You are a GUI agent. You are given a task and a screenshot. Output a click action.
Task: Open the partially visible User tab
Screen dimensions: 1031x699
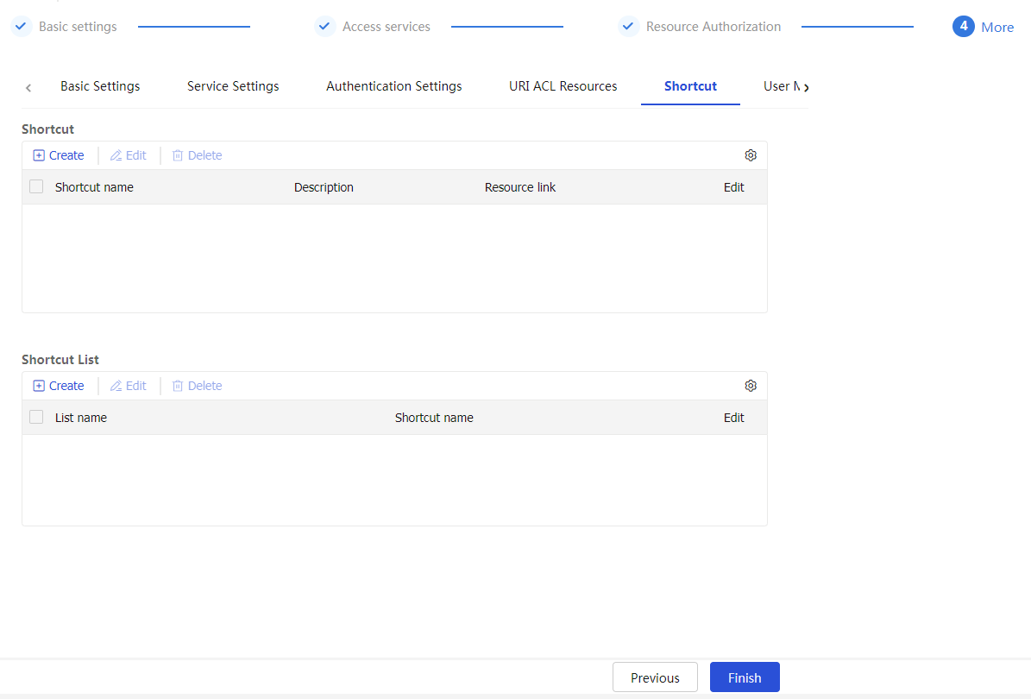782,86
